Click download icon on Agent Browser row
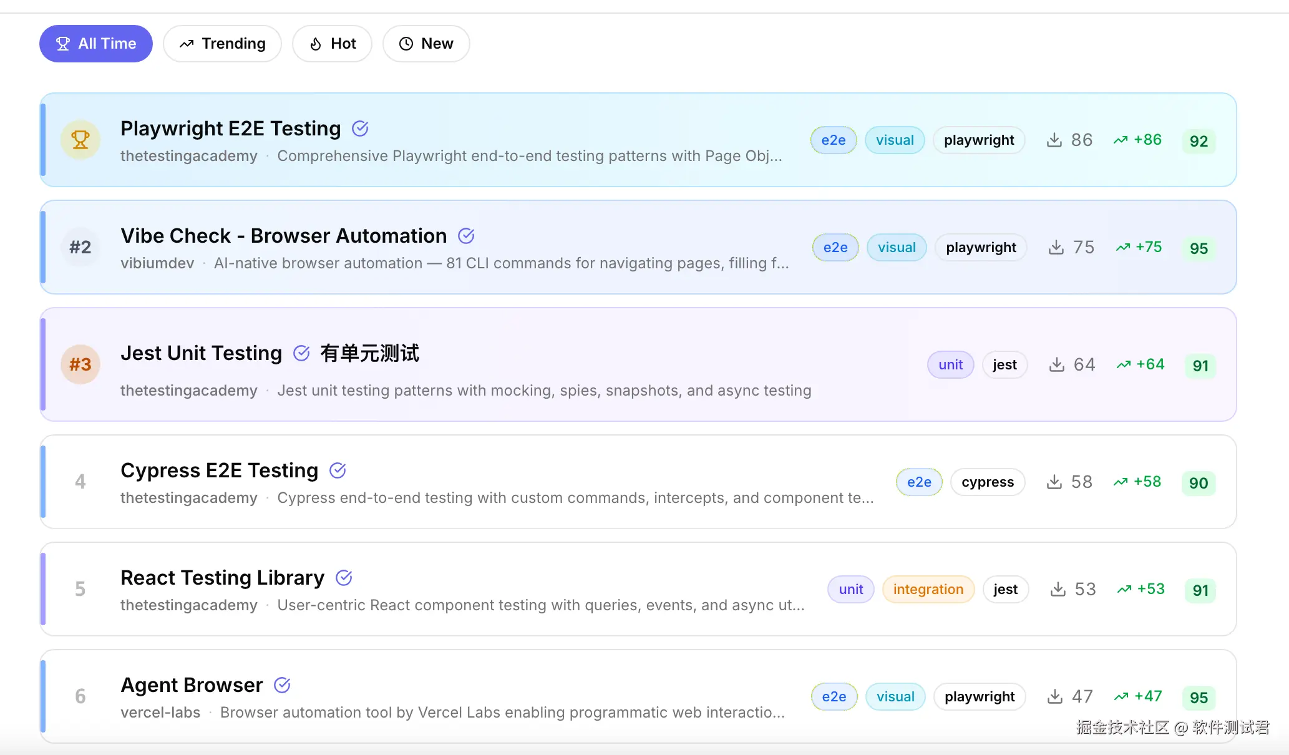Screen dimensions: 1289x755 pos(1054,696)
